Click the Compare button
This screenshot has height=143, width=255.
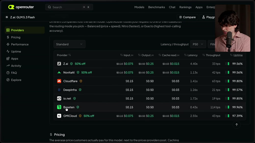click(187, 17)
